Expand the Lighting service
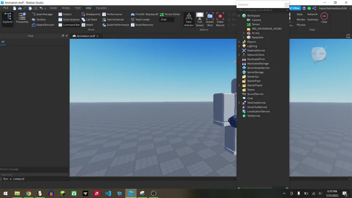 (239, 46)
